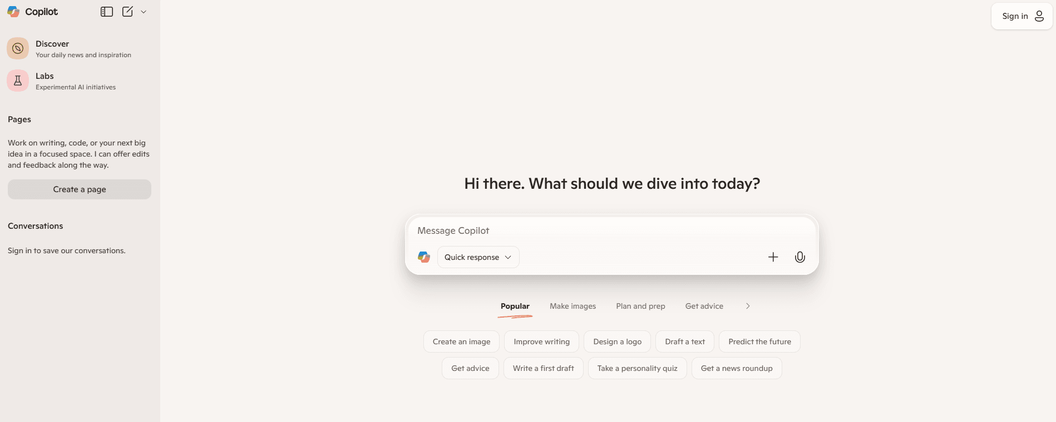Select the Predict the future suggestion
This screenshot has width=1056, height=422.
pyautogui.click(x=760, y=341)
